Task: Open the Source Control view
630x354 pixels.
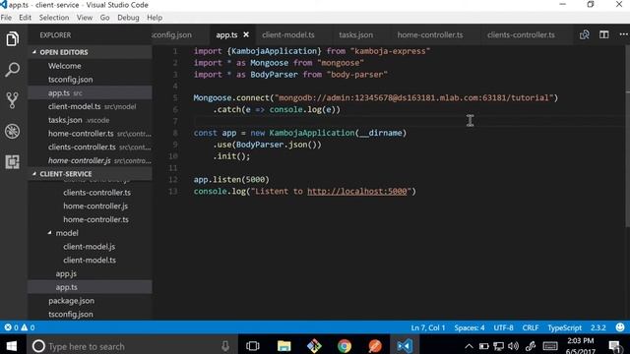Action: (12, 100)
